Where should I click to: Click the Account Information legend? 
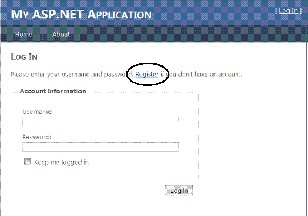click(x=53, y=91)
